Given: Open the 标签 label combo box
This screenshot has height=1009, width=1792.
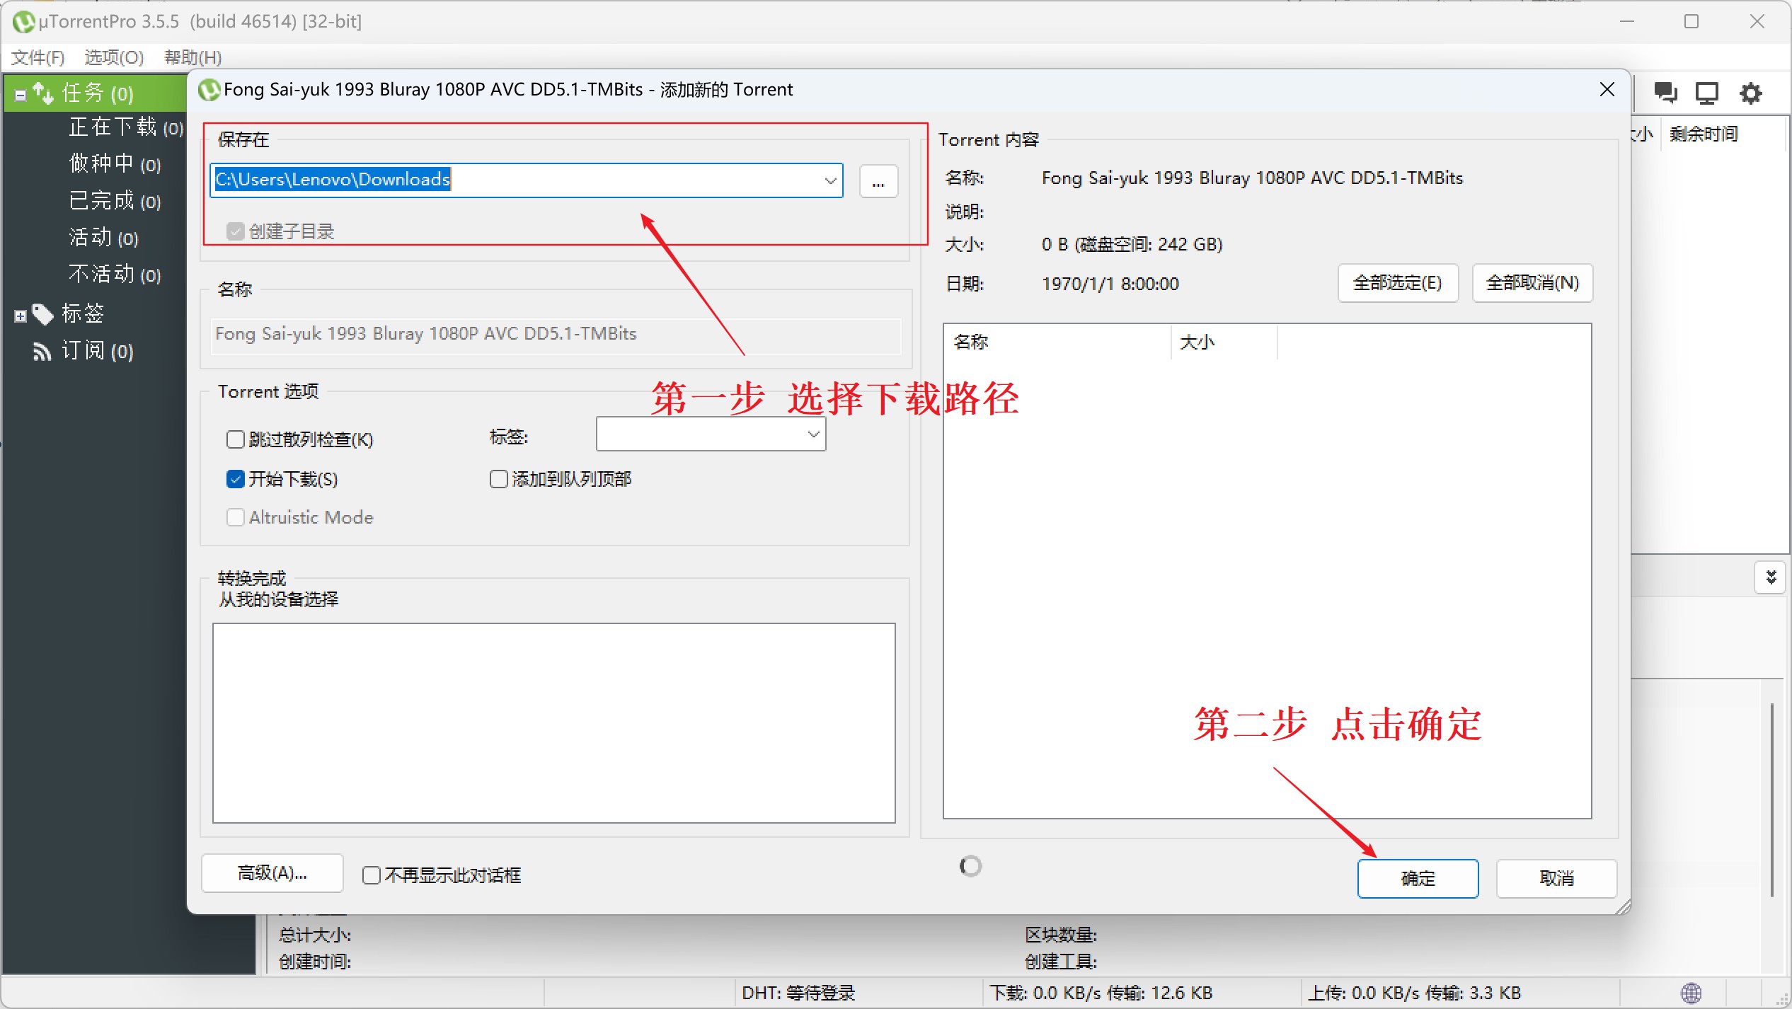Looking at the screenshot, I should 711,434.
